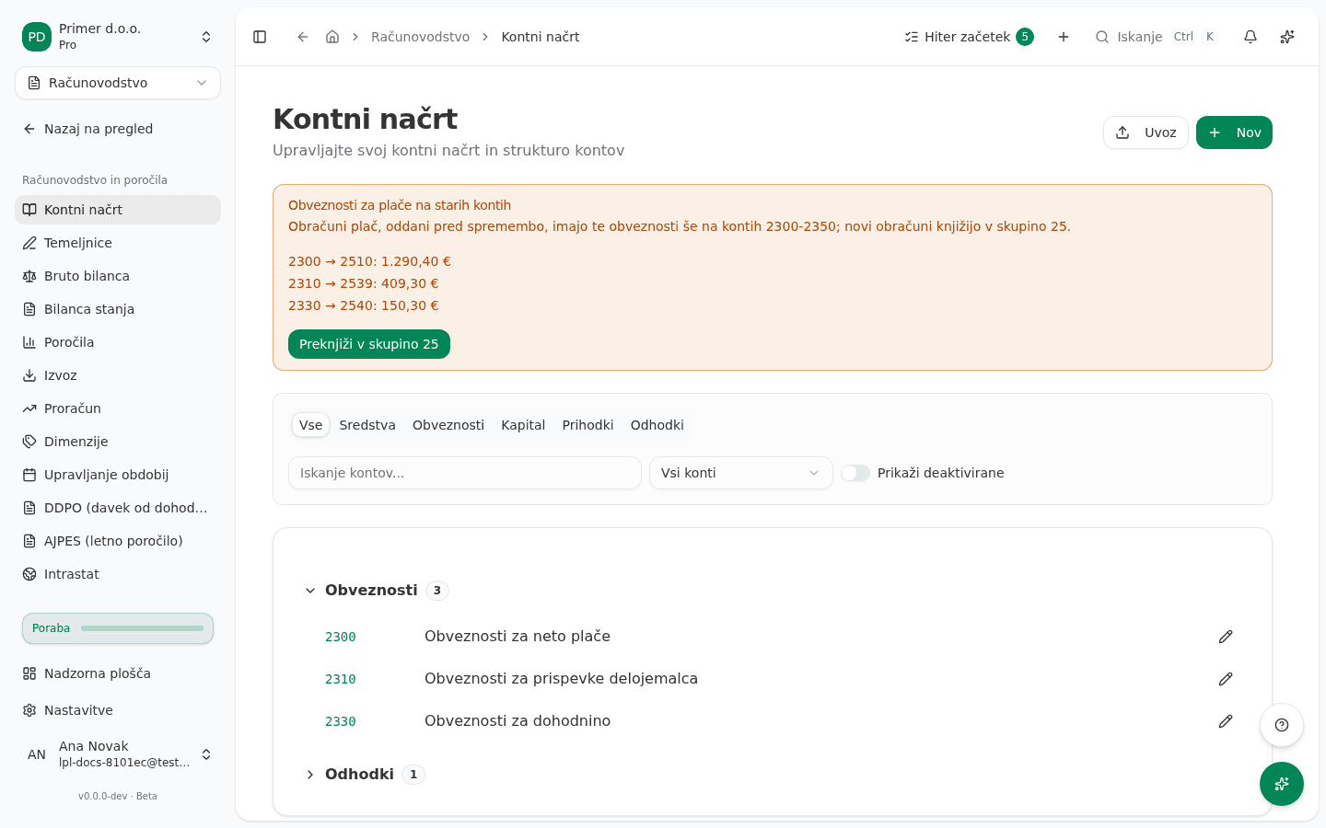Toggle Prikaži deaktivirane switch
1326x828 pixels.
click(x=855, y=473)
